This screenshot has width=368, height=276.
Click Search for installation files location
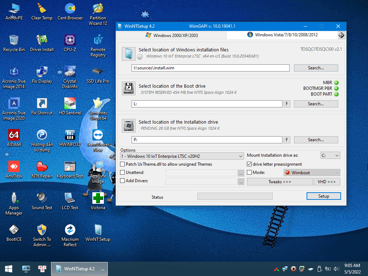(x=316, y=68)
